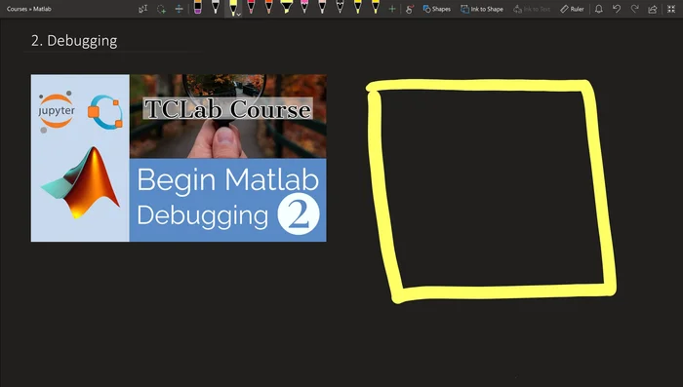Viewport: 683px width, 387px height.
Task: Share this notebook page
Action: [x=653, y=9]
